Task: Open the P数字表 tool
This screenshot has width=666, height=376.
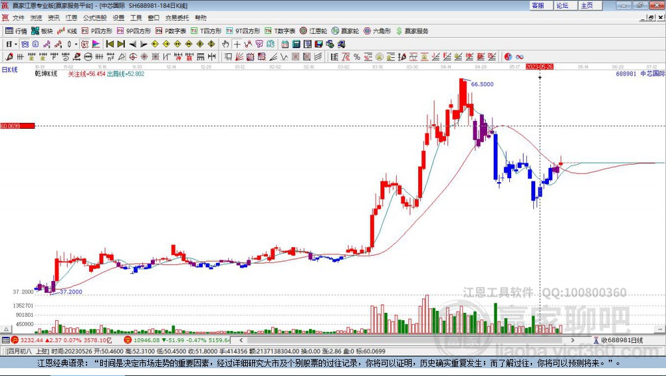Action: [x=171, y=31]
